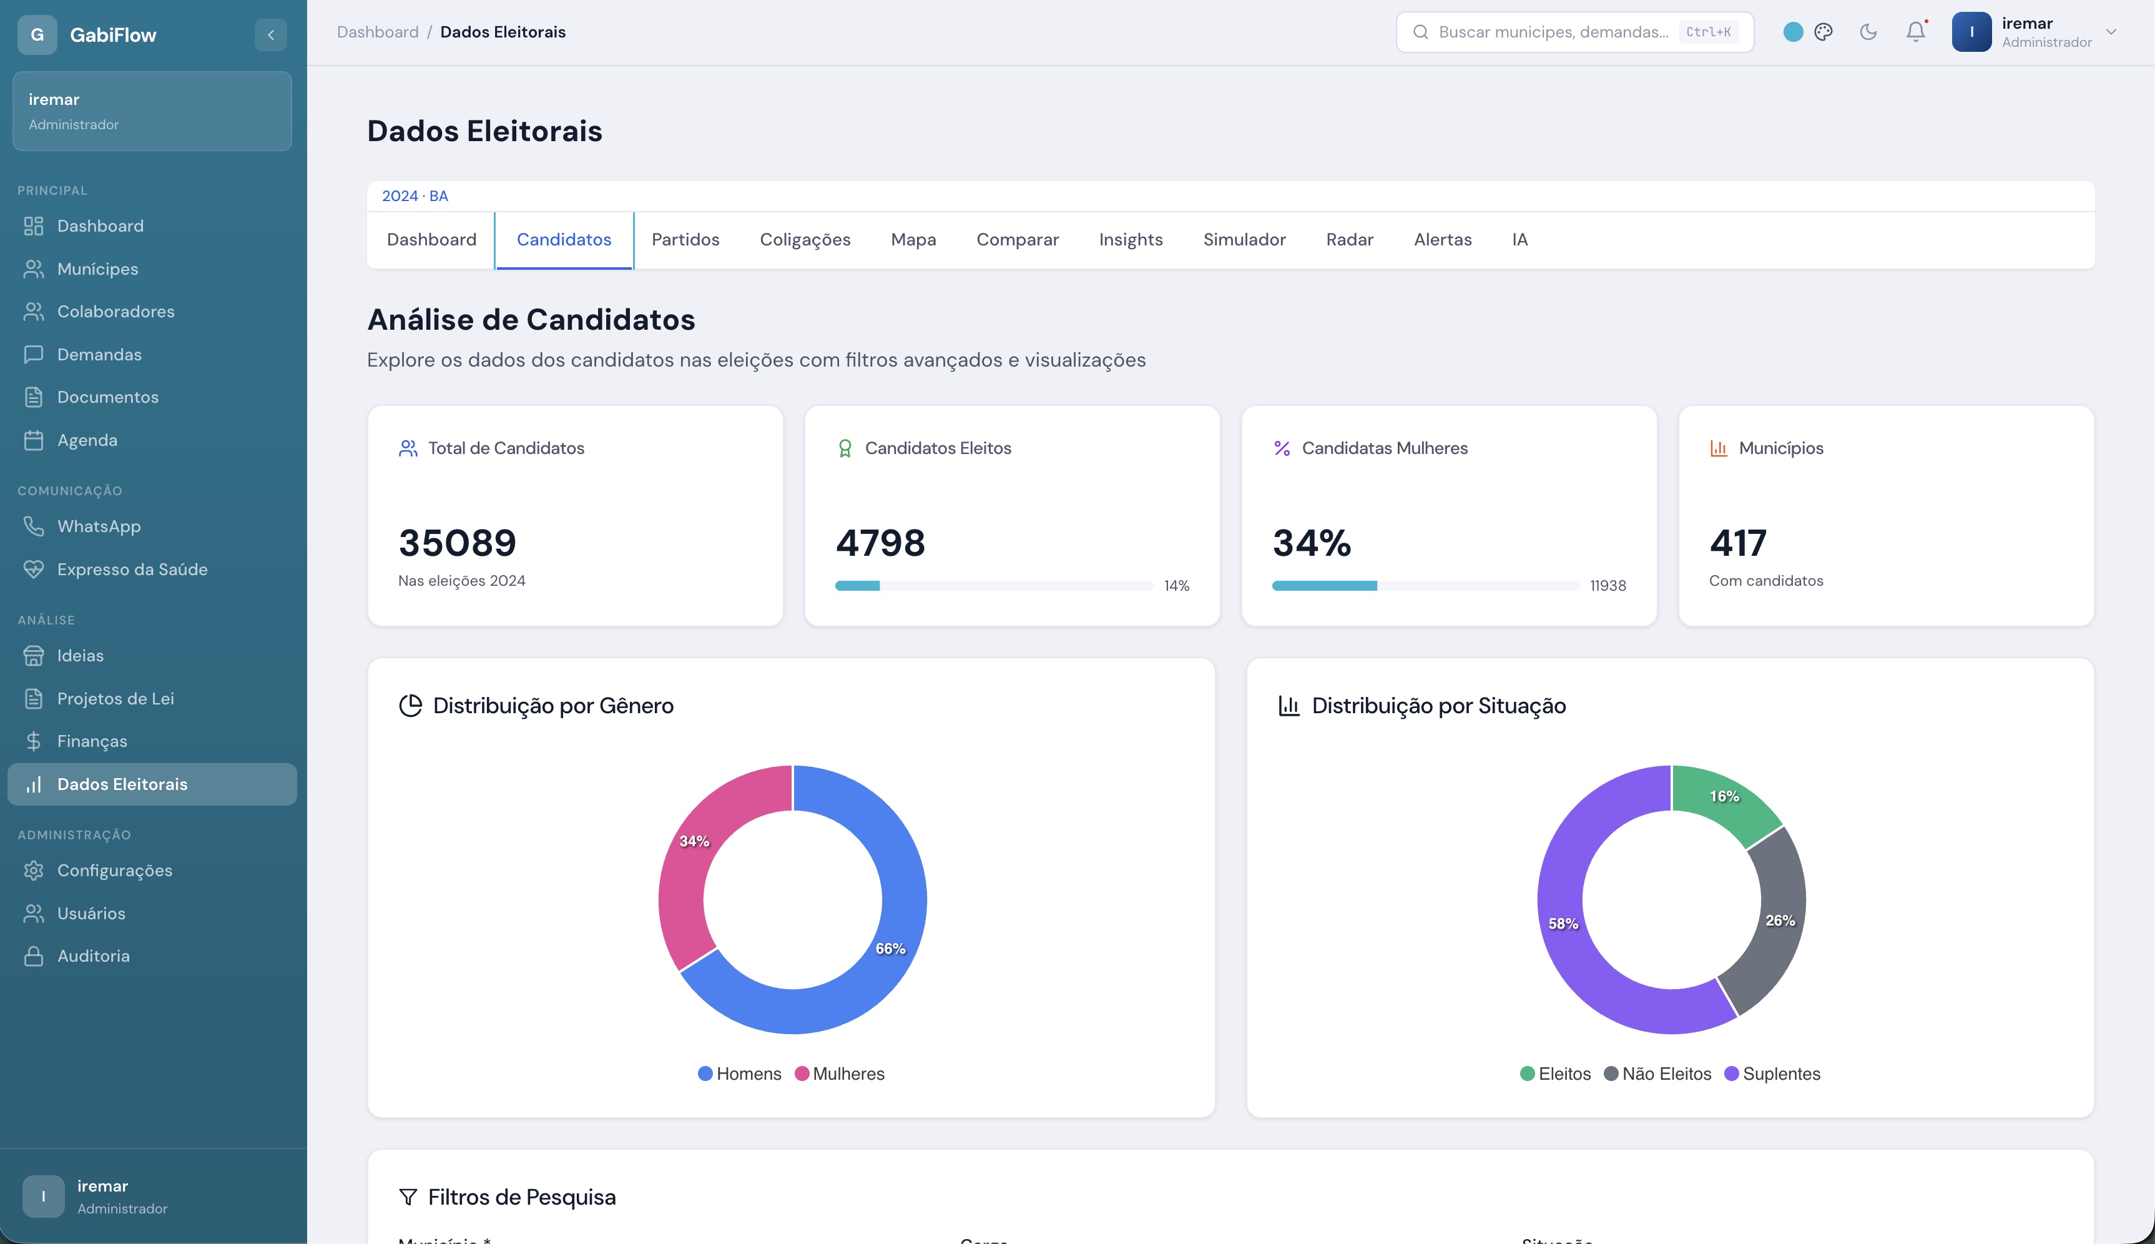Click the accent color circle in header
Screen dimensions: 2155x1244
(1793, 32)
